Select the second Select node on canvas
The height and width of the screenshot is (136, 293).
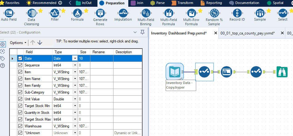tap(256, 72)
